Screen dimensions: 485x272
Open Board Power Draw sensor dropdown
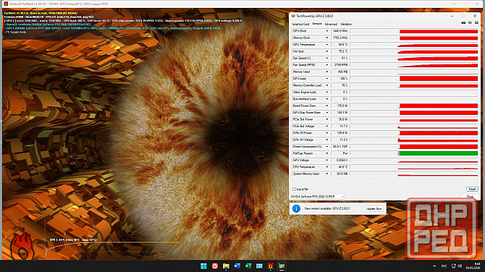click(326, 106)
